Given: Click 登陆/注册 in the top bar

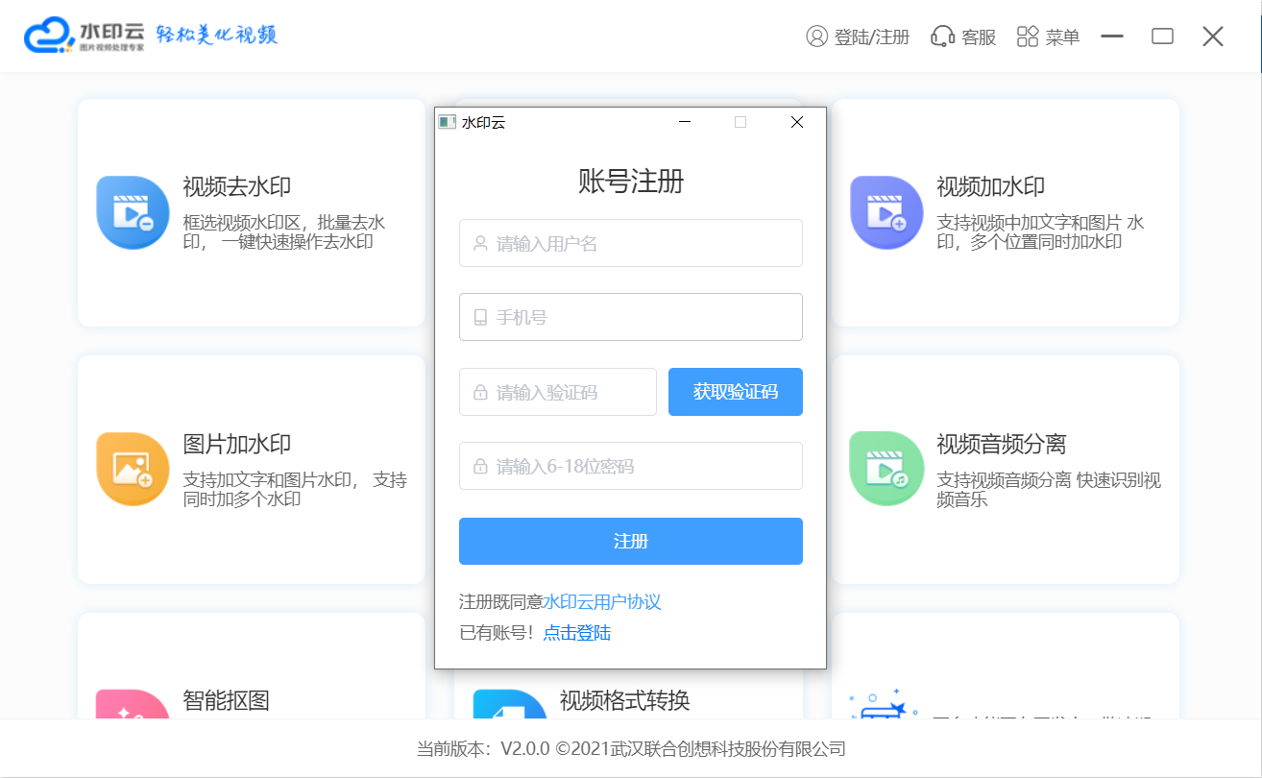Looking at the screenshot, I should click(x=858, y=36).
